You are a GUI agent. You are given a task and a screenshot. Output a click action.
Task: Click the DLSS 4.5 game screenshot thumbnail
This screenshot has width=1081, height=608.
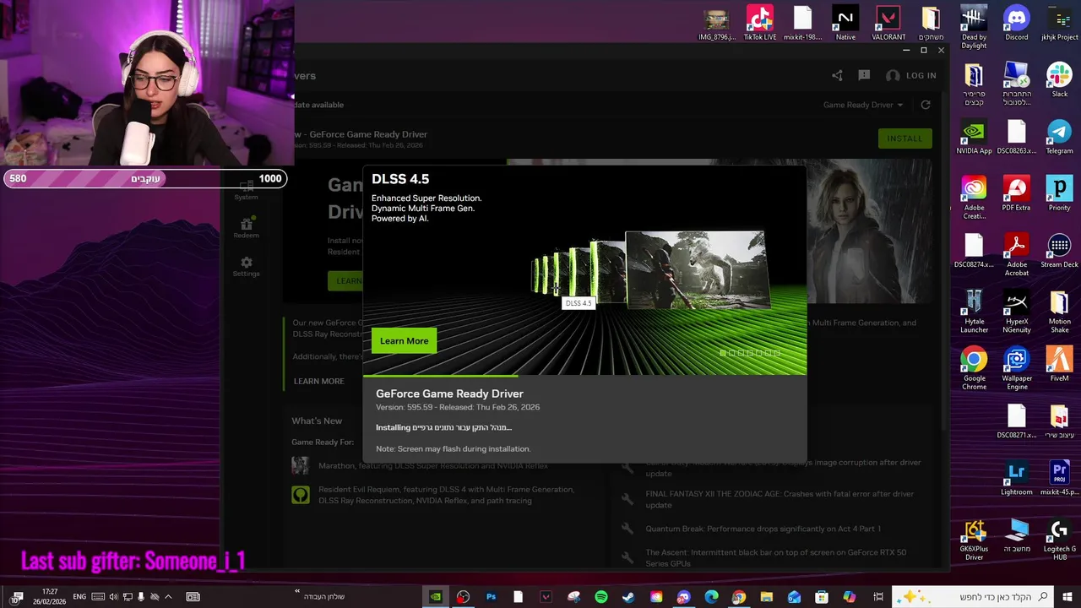coord(697,269)
